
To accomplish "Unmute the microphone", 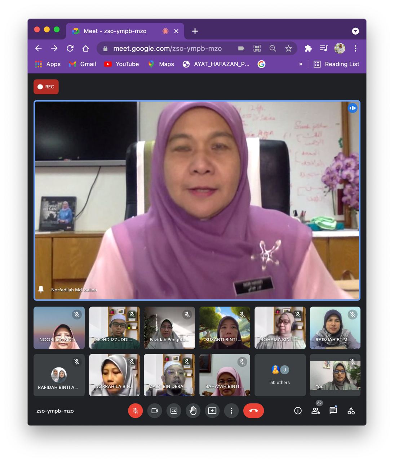I will (x=136, y=411).
